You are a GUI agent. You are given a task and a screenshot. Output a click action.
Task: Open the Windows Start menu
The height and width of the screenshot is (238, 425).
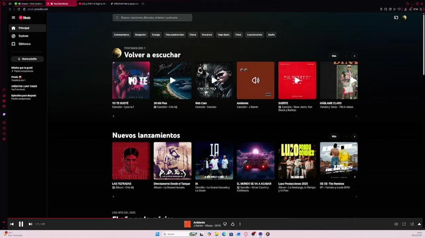pos(158,234)
